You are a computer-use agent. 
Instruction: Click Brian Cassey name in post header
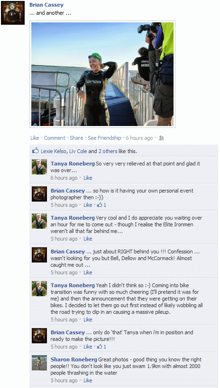(x=46, y=5)
